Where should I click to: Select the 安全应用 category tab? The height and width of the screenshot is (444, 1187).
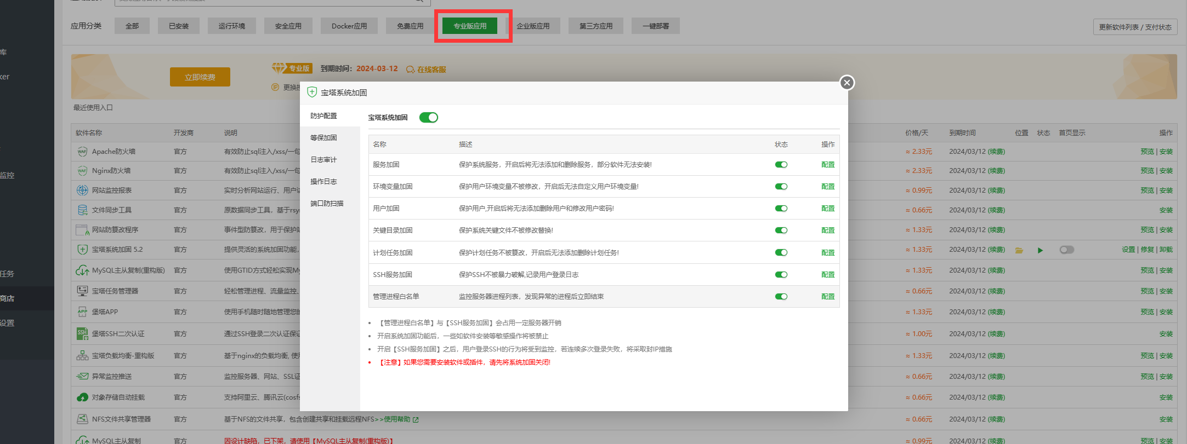(288, 26)
